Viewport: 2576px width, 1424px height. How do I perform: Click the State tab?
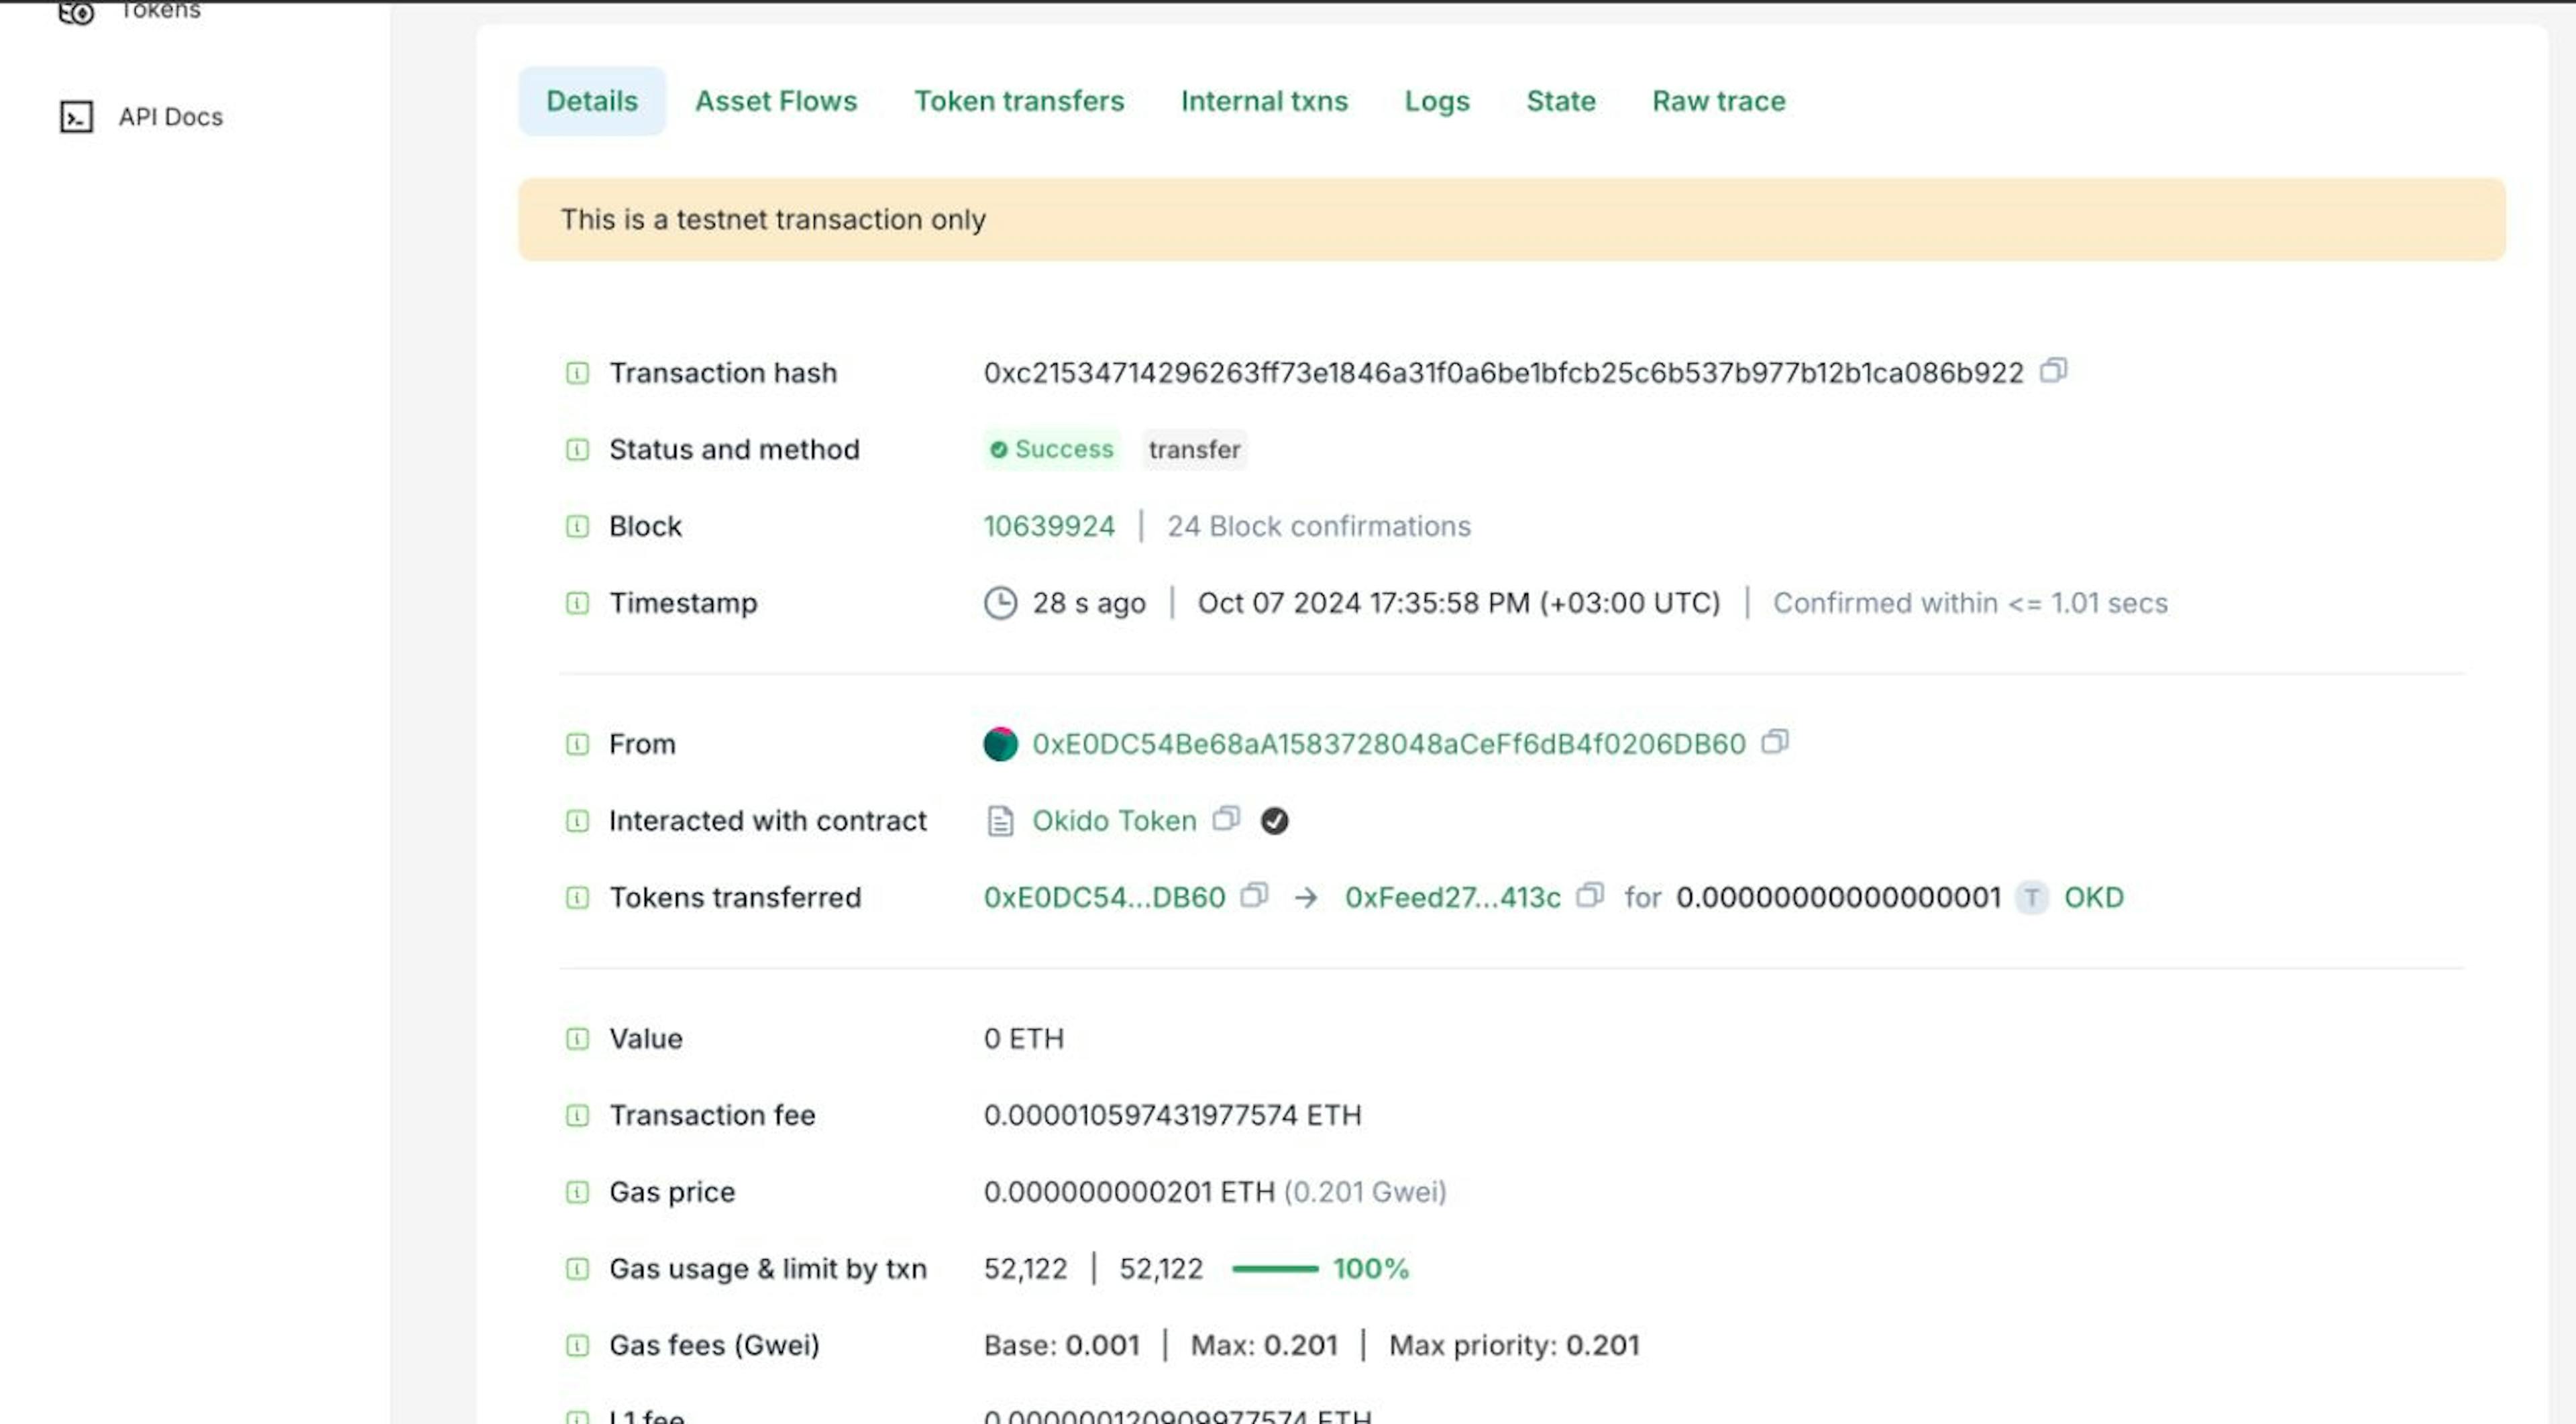tap(1560, 100)
